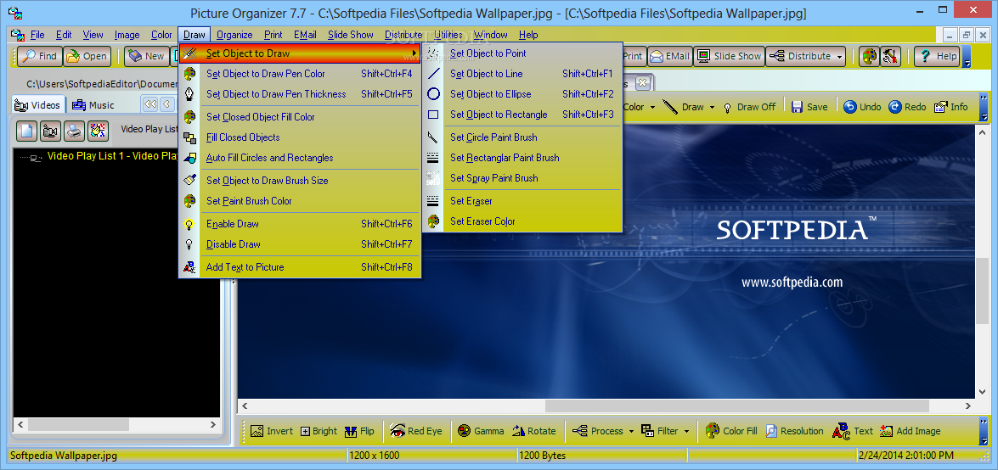Start the Slide Show from the toolbar
Image resolution: width=998 pixels, height=470 pixels.
point(729,56)
